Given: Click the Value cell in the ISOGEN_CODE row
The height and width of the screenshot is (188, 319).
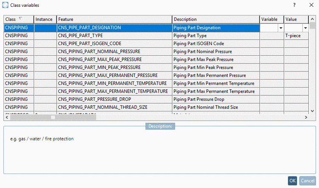Looking at the screenshot, I should (296, 43).
